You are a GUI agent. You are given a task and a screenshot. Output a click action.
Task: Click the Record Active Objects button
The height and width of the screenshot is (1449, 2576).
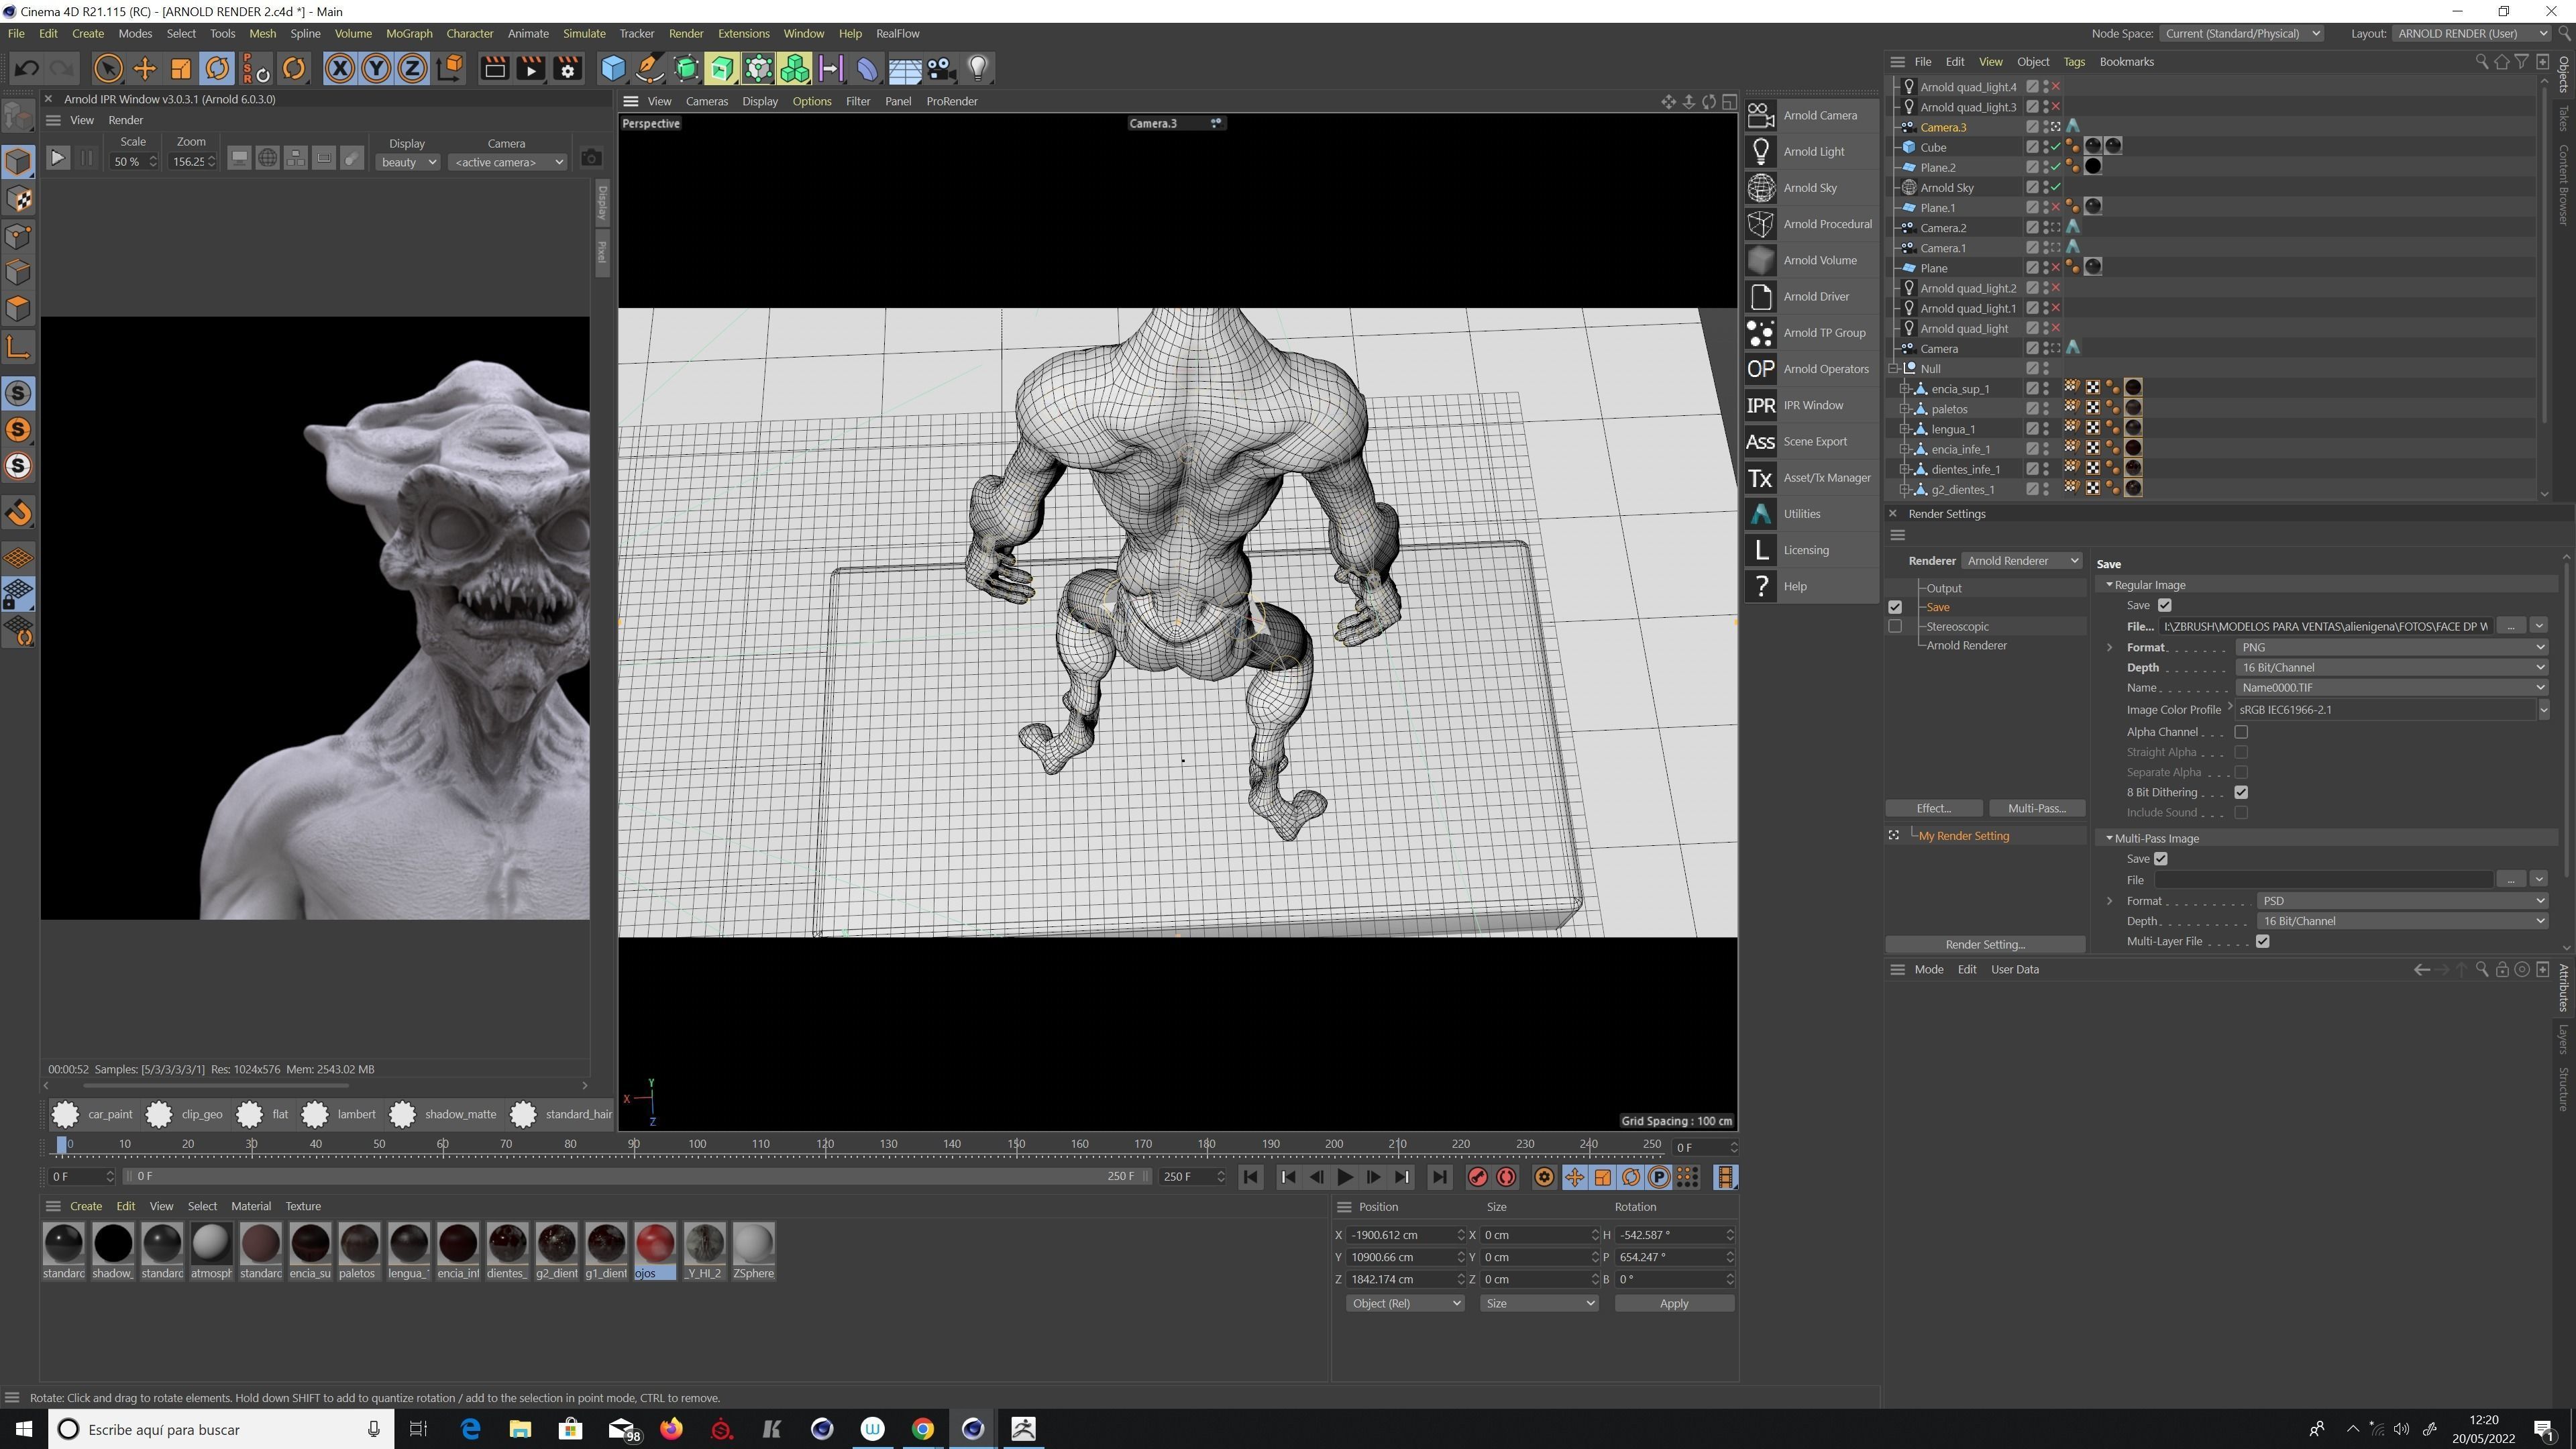point(1477,1177)
